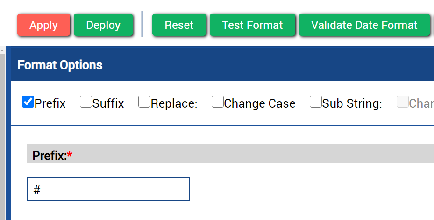Click the grey Prefix: label bar
434x220 pixels.
point(230,153)
